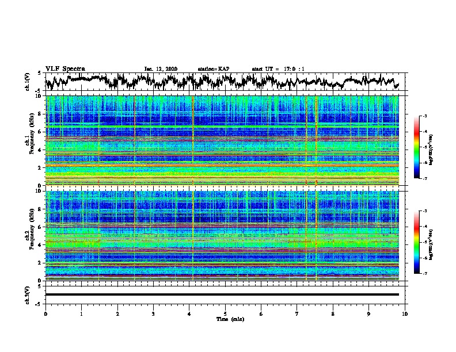Viewport: 456px width, 352px height.
Task: Click the "start UT = 17:0 :1" label
Action: 278,69
